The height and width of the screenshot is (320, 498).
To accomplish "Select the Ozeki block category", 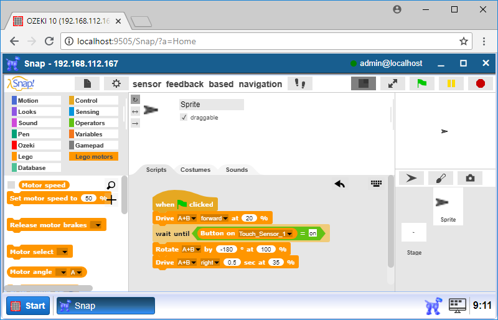I will point(36,145).
